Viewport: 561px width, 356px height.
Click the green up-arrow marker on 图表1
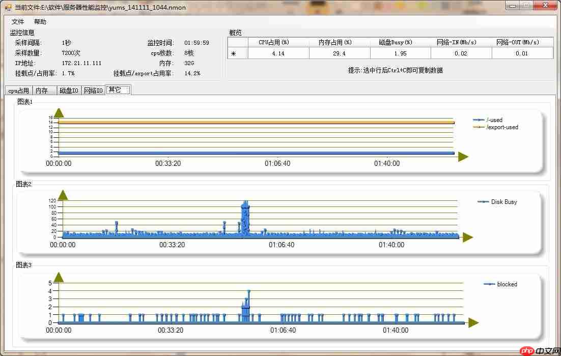click(58, 113)
